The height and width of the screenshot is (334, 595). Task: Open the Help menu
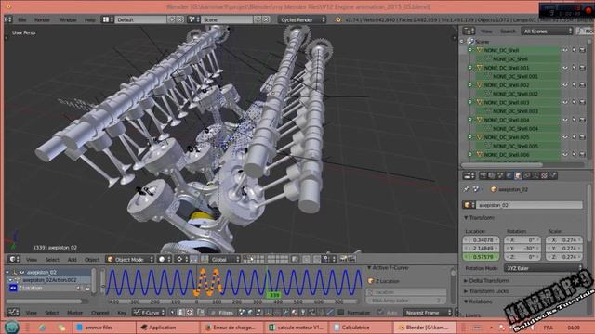90,19
